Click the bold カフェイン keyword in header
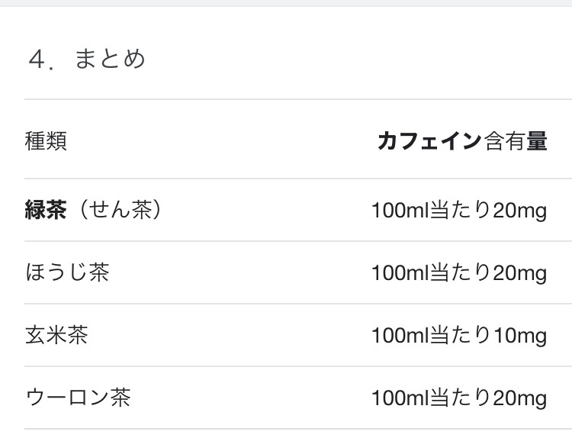This screenshot has width=572, height=438. click(x=430, y=141)
